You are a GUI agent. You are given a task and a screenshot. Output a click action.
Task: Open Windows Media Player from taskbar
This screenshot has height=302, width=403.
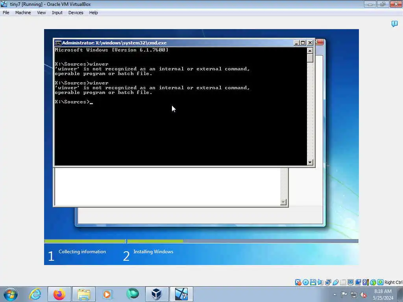pyautogui.click(x=107, y=294)
